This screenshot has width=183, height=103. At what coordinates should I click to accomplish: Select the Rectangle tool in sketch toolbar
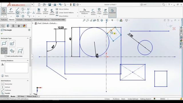point(17,13)
